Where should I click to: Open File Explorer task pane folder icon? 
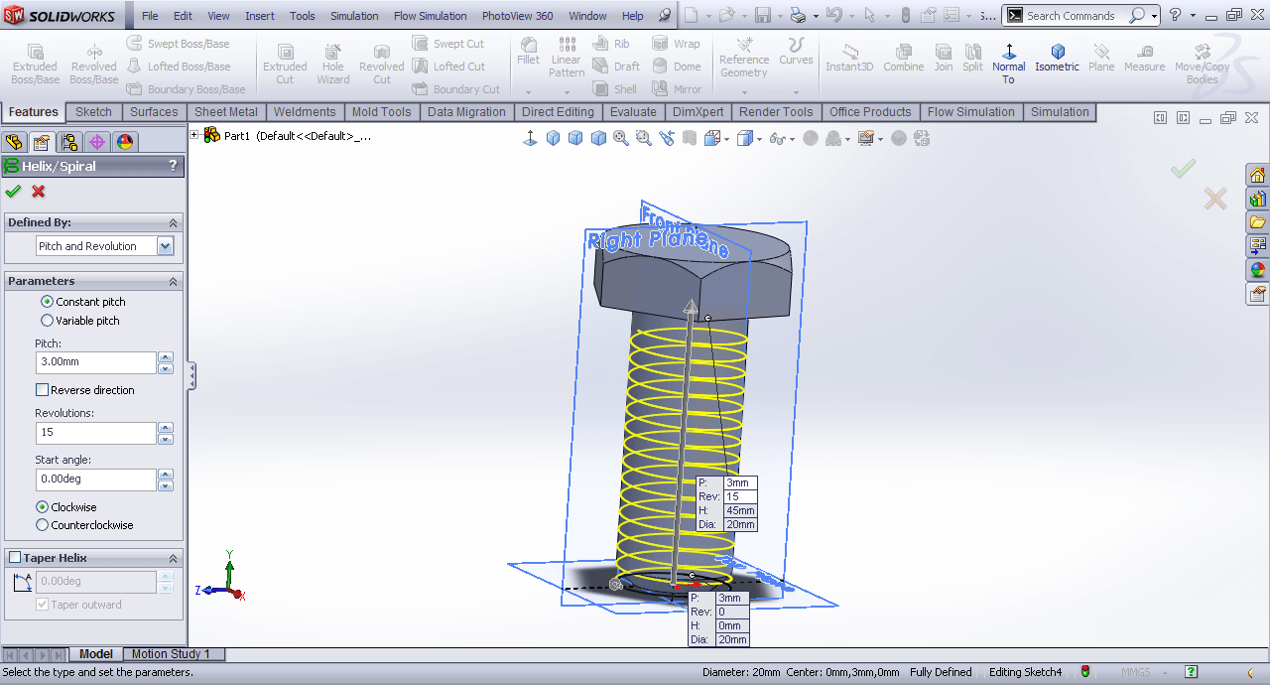1258,222
